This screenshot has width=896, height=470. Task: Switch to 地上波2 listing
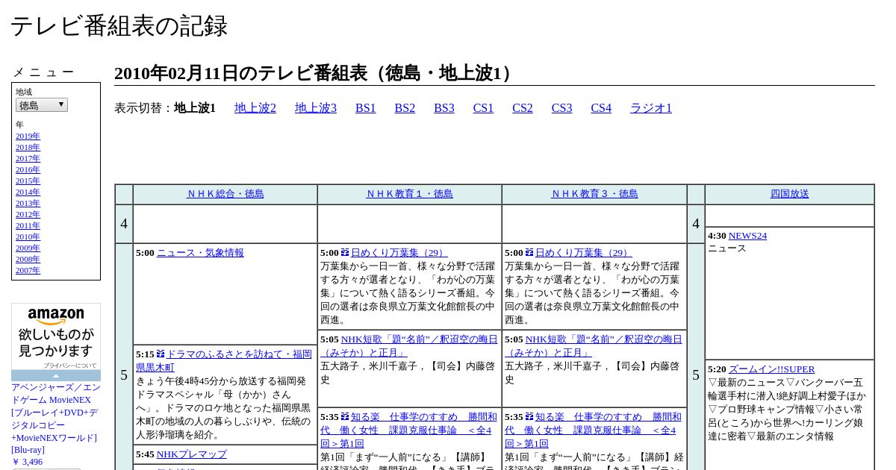click(x=255, y=108)
